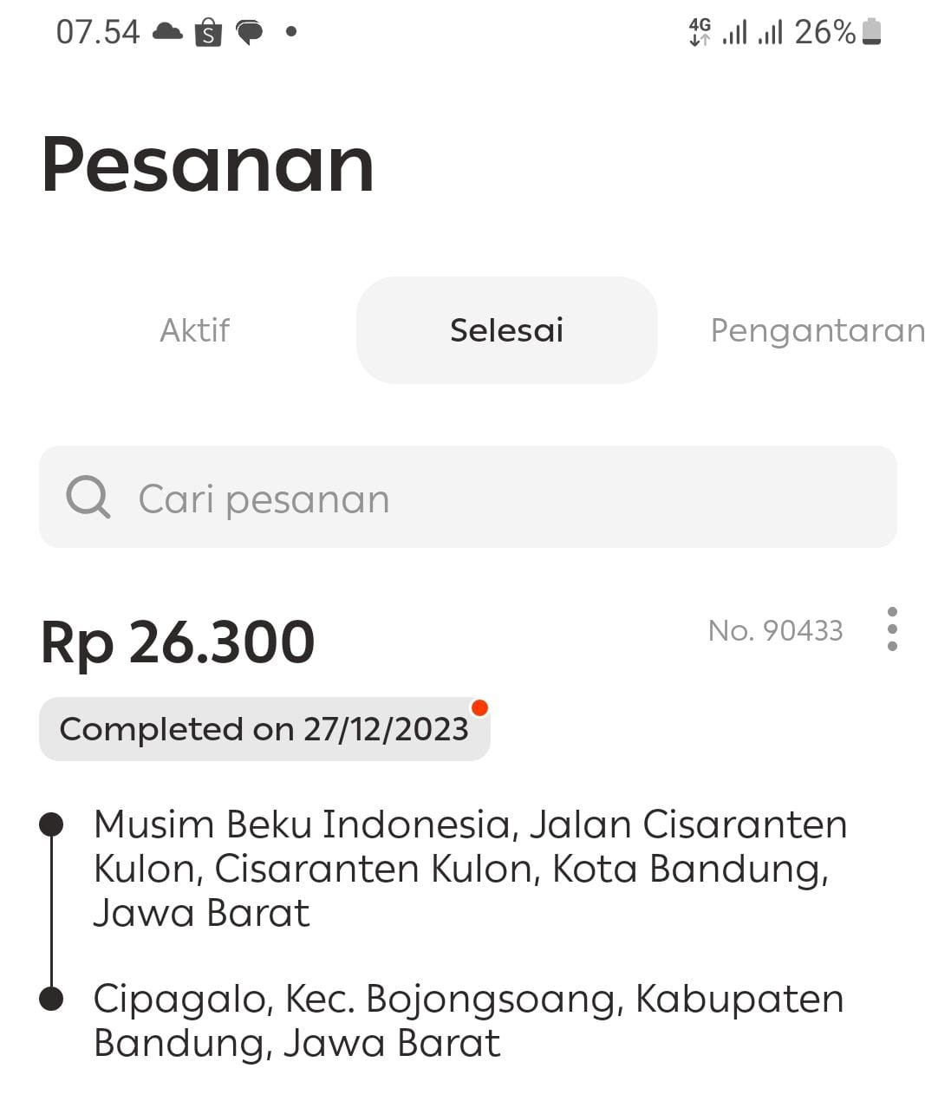The width and height of the screenshot is (925, 1101).
Task: Tap the pickup location dot marker
Action: click(52, 824)
